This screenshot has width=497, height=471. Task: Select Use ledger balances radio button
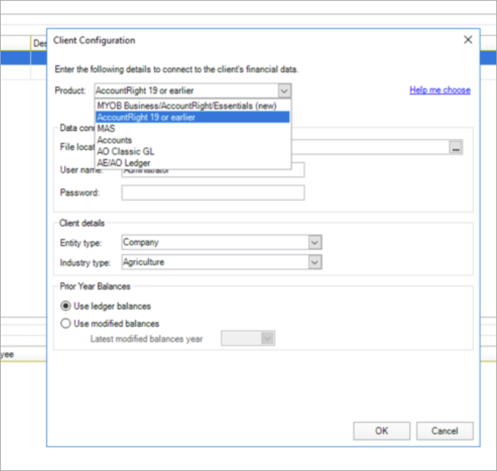65,306
